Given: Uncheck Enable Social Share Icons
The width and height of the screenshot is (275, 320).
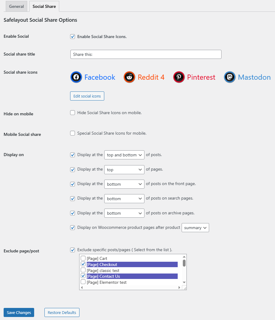Looking at the screenshot, I should pos(73,37).
